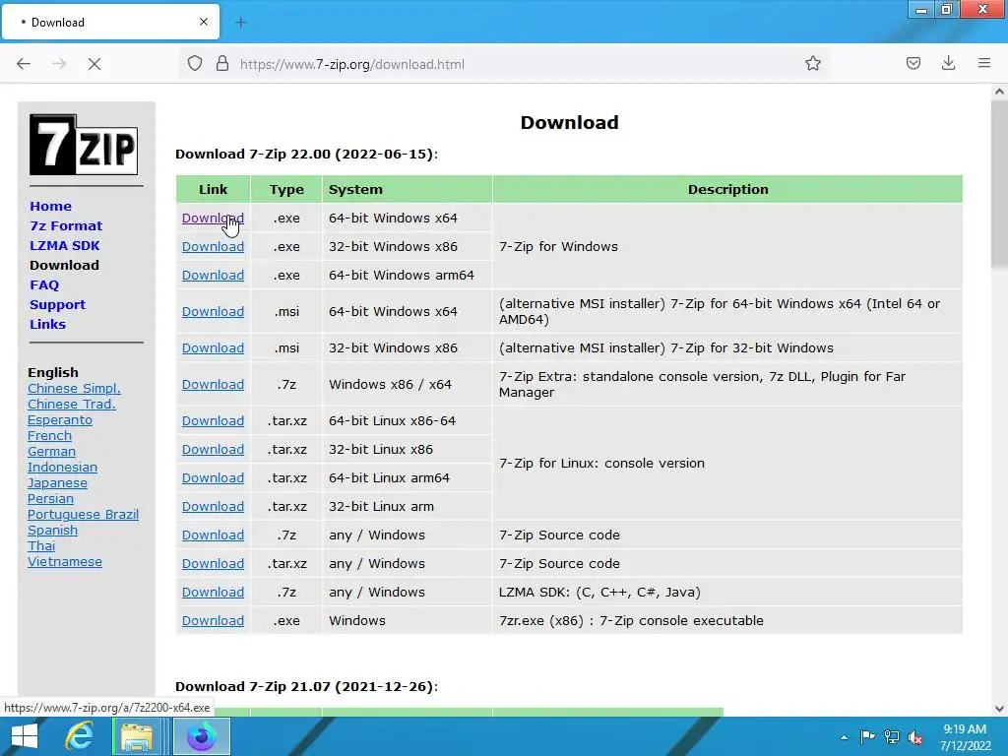Open the Support page
1008x756 pixels.
(x=57, y=305)
